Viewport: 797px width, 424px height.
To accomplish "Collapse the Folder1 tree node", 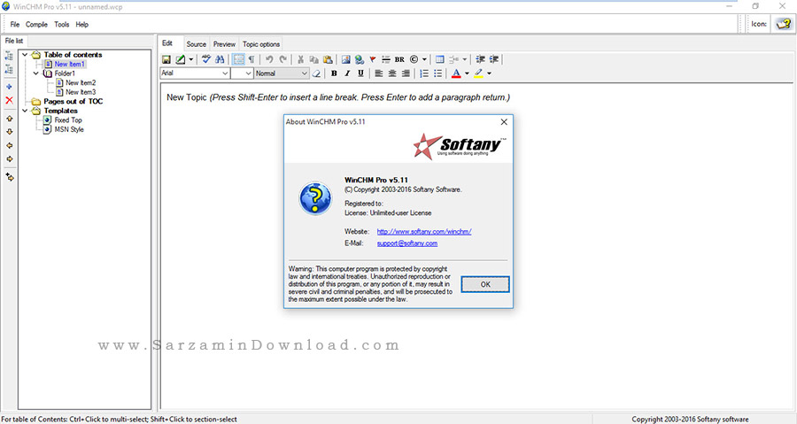I will pyautogui.click(x=35, y=73).
